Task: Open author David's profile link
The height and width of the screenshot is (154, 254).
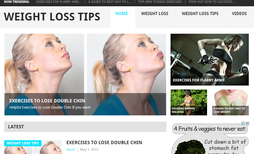Action: 71,150
